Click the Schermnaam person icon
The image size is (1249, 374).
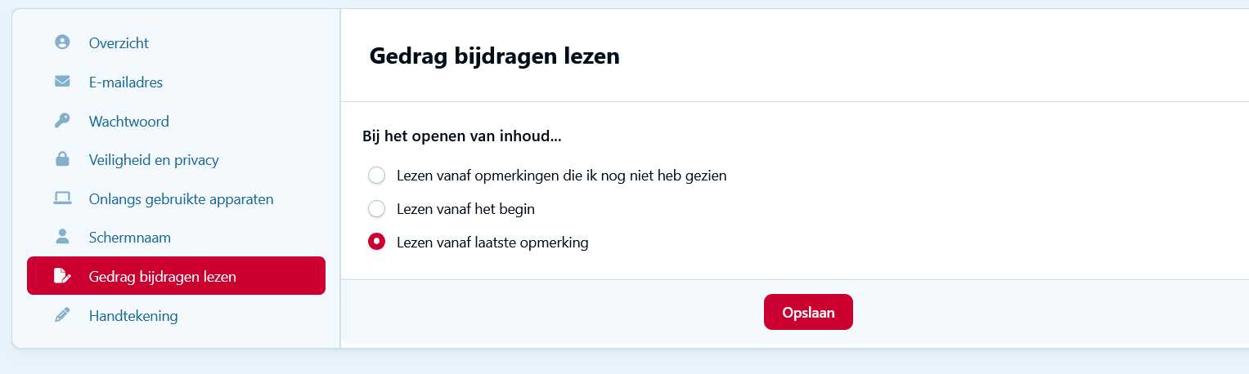point(62,238)
